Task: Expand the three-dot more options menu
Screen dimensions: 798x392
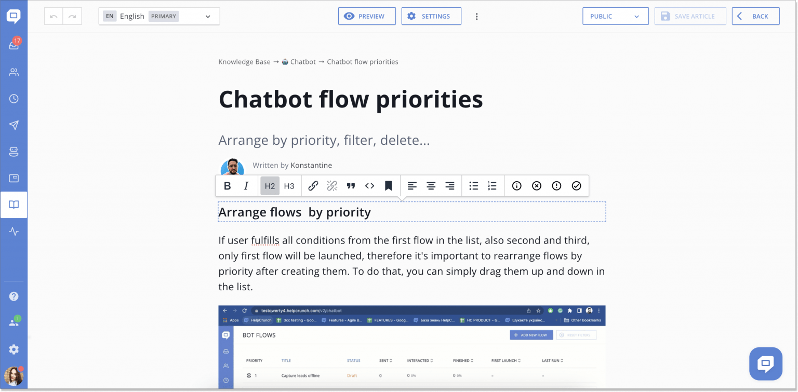Action: (477, 16)
